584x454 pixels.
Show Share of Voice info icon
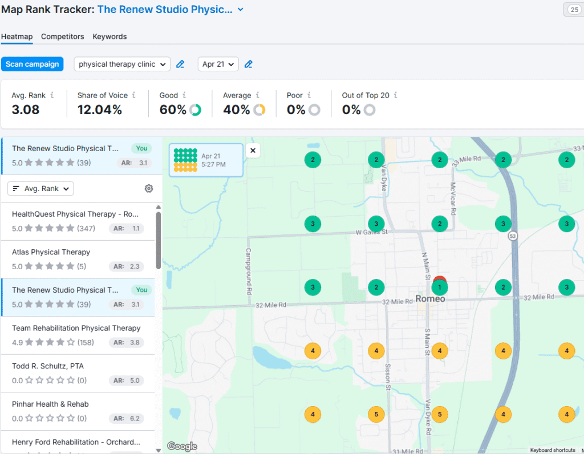[x=133, y=95]
